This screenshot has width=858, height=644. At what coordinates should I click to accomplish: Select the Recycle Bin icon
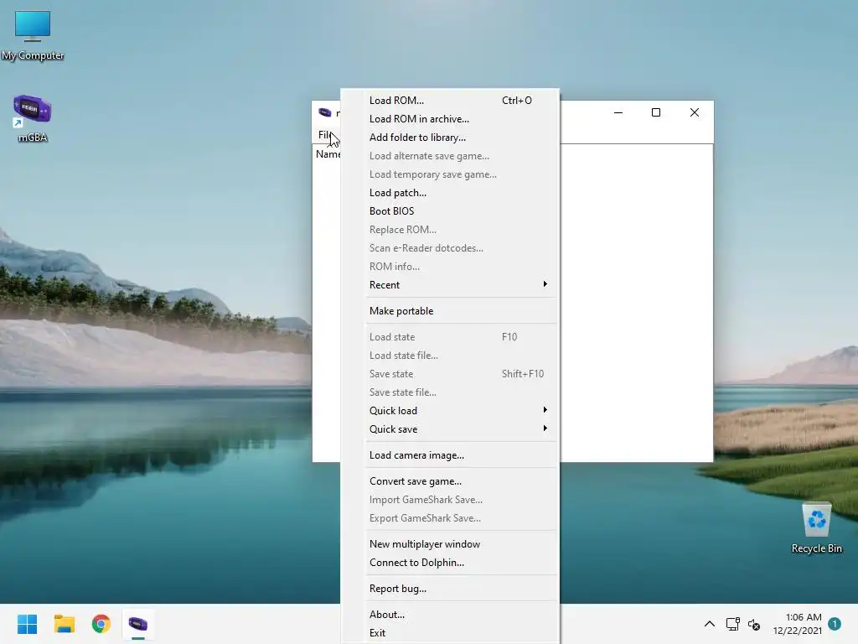816,528
